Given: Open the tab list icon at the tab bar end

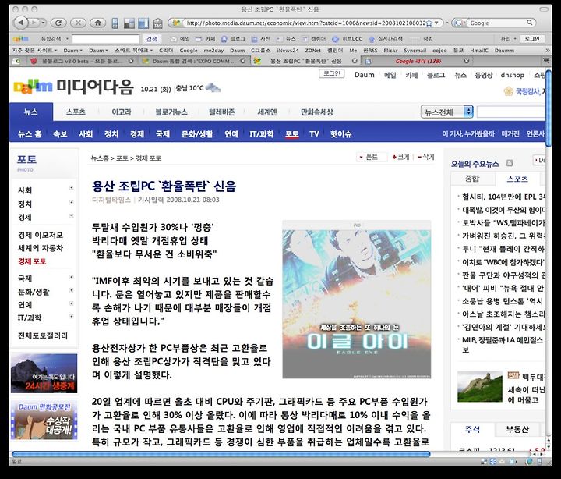Looking at the screenshot, I should [x=546, y=61].
